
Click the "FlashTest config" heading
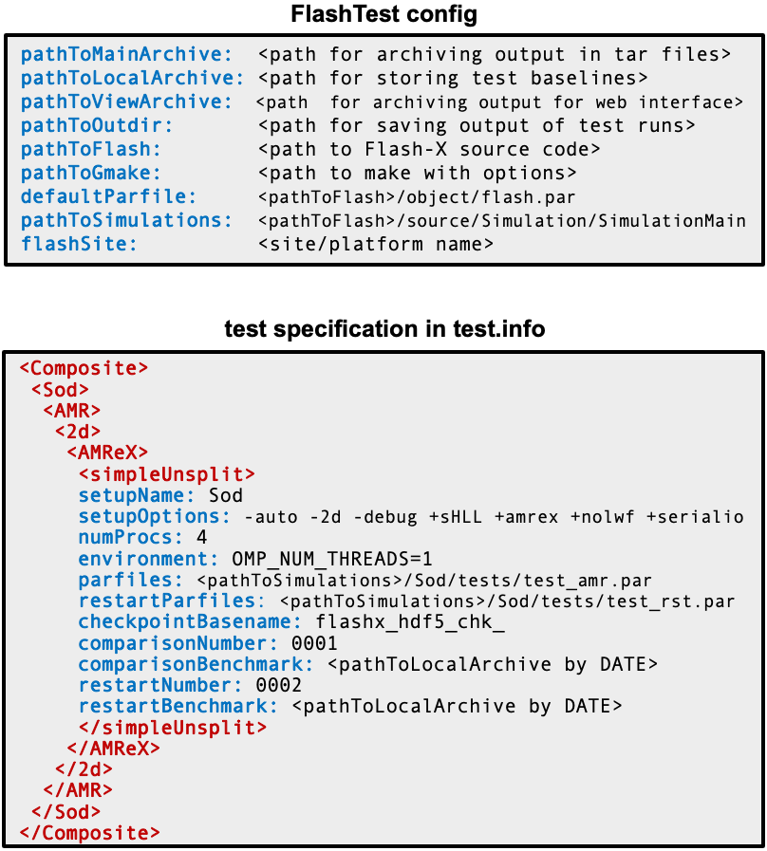pos(383,14)
